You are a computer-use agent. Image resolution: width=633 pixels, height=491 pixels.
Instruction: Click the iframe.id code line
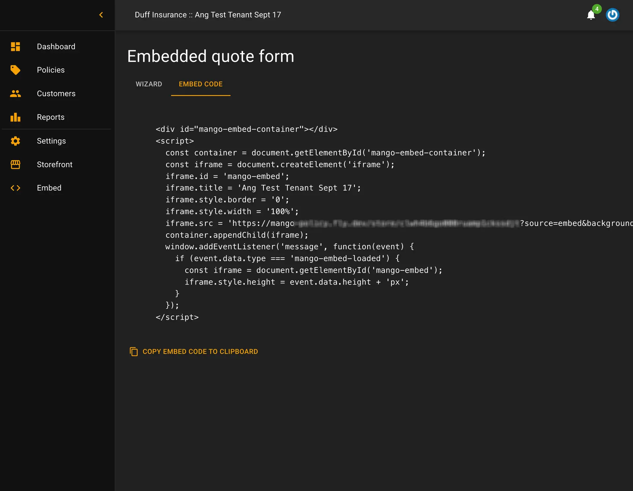(x=227, y=176)
